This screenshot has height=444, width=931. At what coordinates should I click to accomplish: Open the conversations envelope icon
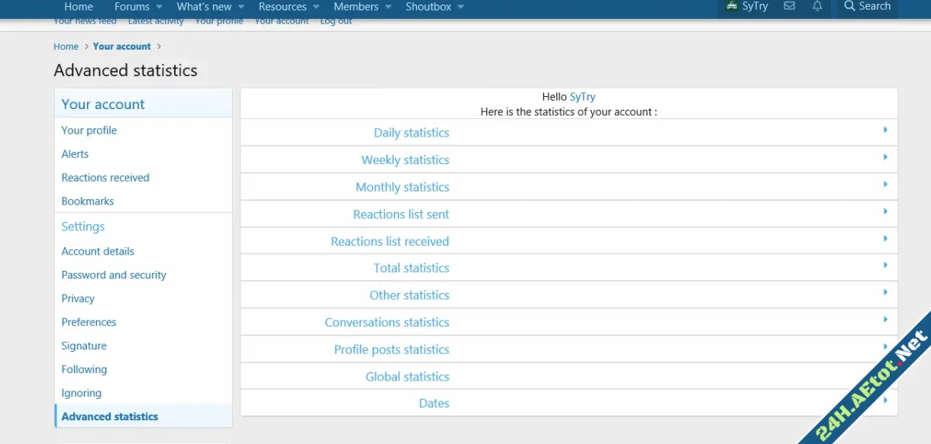coord(789,6)
